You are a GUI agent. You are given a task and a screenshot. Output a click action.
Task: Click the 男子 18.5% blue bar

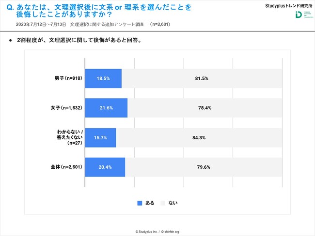pyautogui.click(x=103, y=78)
